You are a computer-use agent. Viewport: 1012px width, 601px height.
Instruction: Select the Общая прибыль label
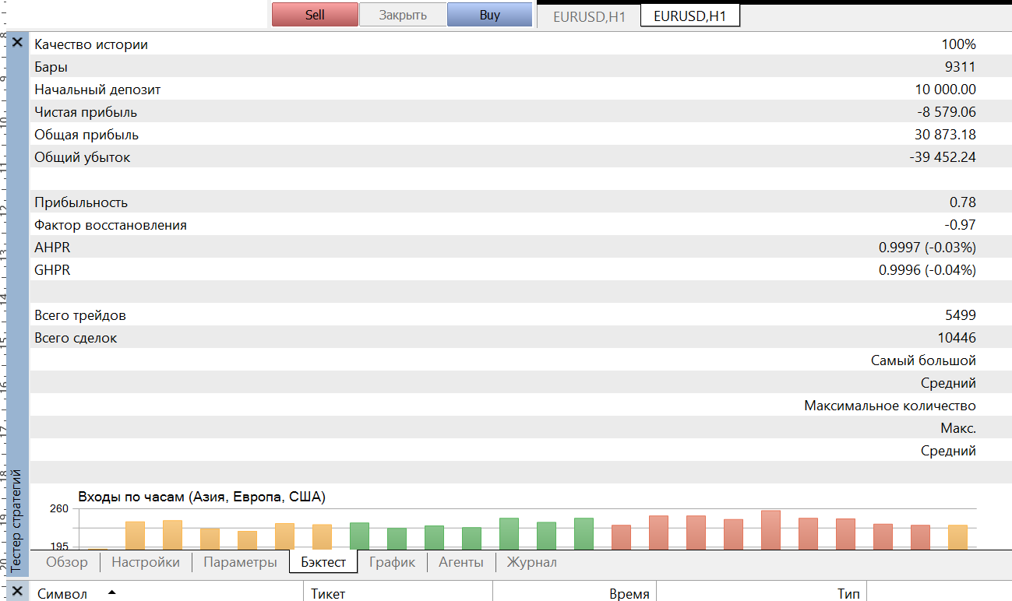[x=86, y=135]
